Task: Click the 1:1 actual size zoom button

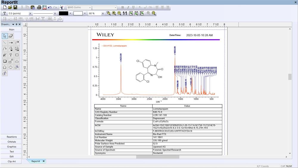Action: (125, 13)
